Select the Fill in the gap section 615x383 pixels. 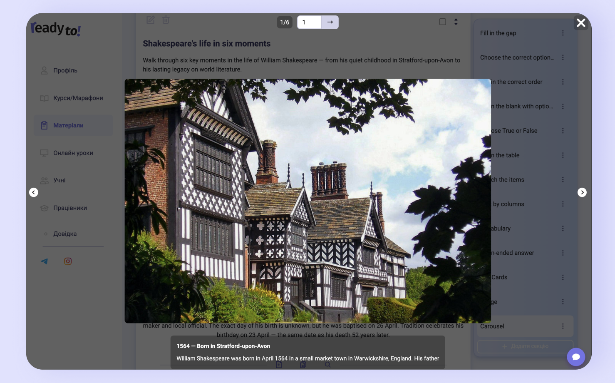point(525,33)
